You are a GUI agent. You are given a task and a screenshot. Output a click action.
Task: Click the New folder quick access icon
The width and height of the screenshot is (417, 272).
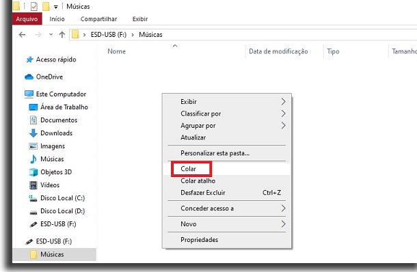tap(46, 6)
